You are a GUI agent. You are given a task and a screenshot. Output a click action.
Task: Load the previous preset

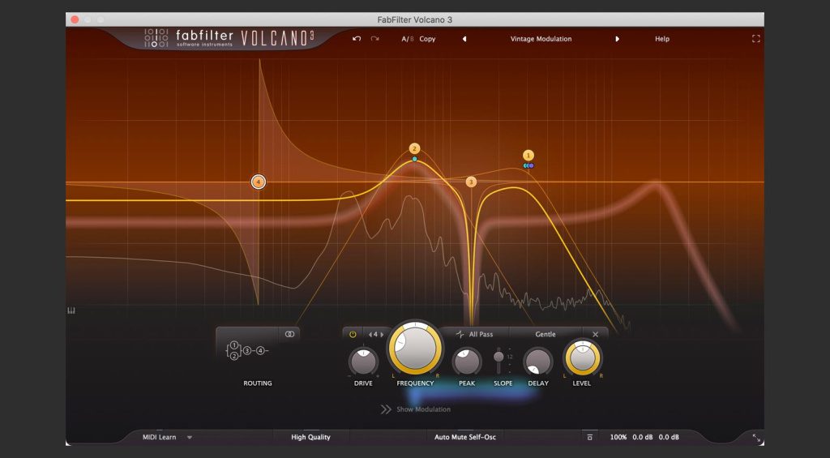click(x=464, y=39)
